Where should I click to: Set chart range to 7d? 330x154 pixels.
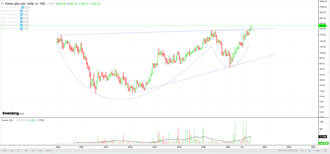coord(33,150)
